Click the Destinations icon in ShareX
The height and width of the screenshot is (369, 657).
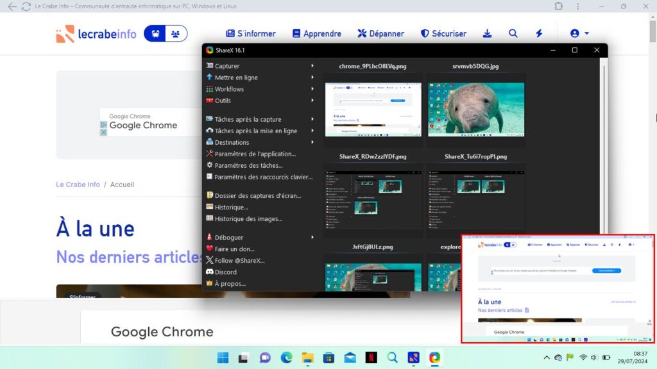pyautogui.click(x=210, y=142)
